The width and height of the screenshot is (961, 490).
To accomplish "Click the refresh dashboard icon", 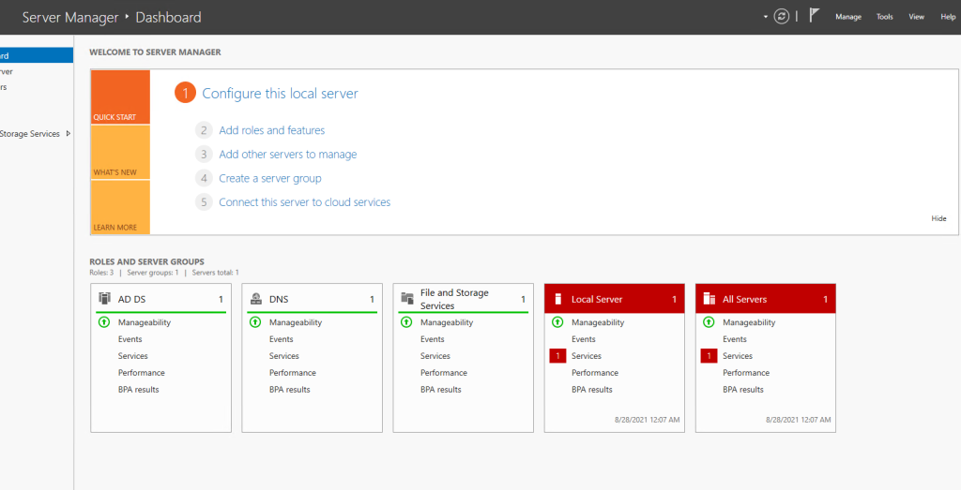I will pyautogui.click(x=781, y=17).
